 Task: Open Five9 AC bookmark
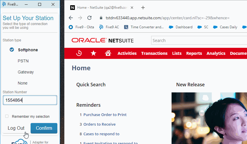(x=109, y=27)
